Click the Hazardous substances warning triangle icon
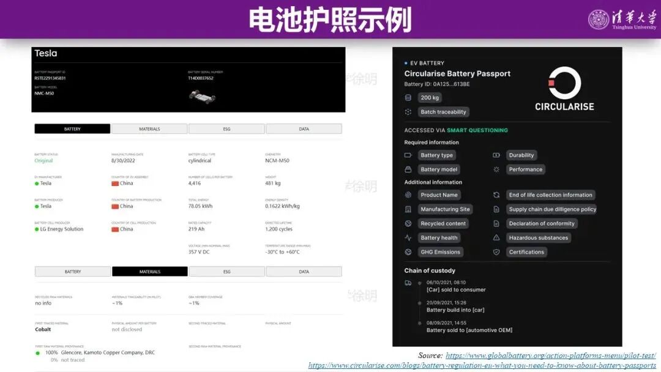The image size is (661, 372). coord(496,237)
